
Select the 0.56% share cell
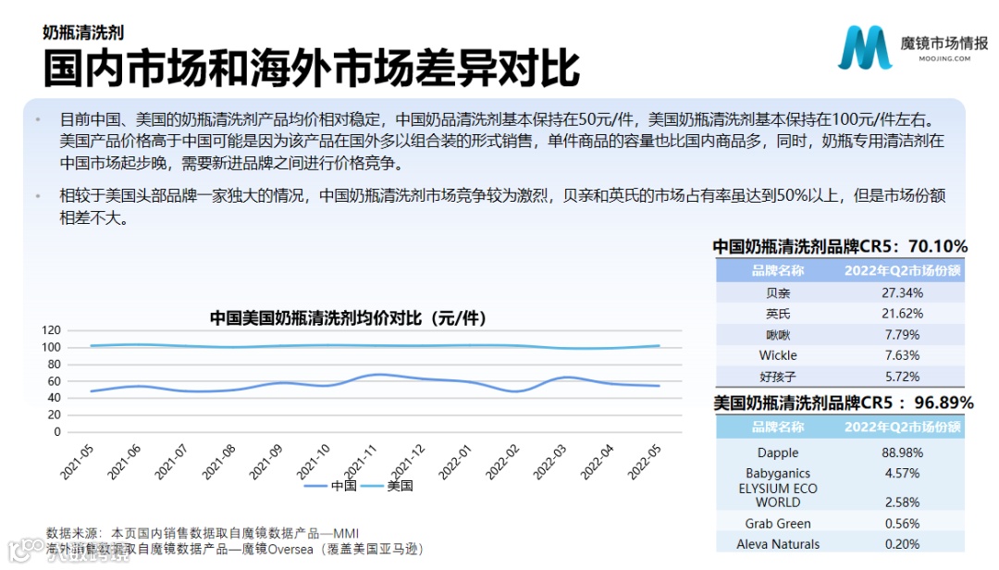(x=902, y=524)
